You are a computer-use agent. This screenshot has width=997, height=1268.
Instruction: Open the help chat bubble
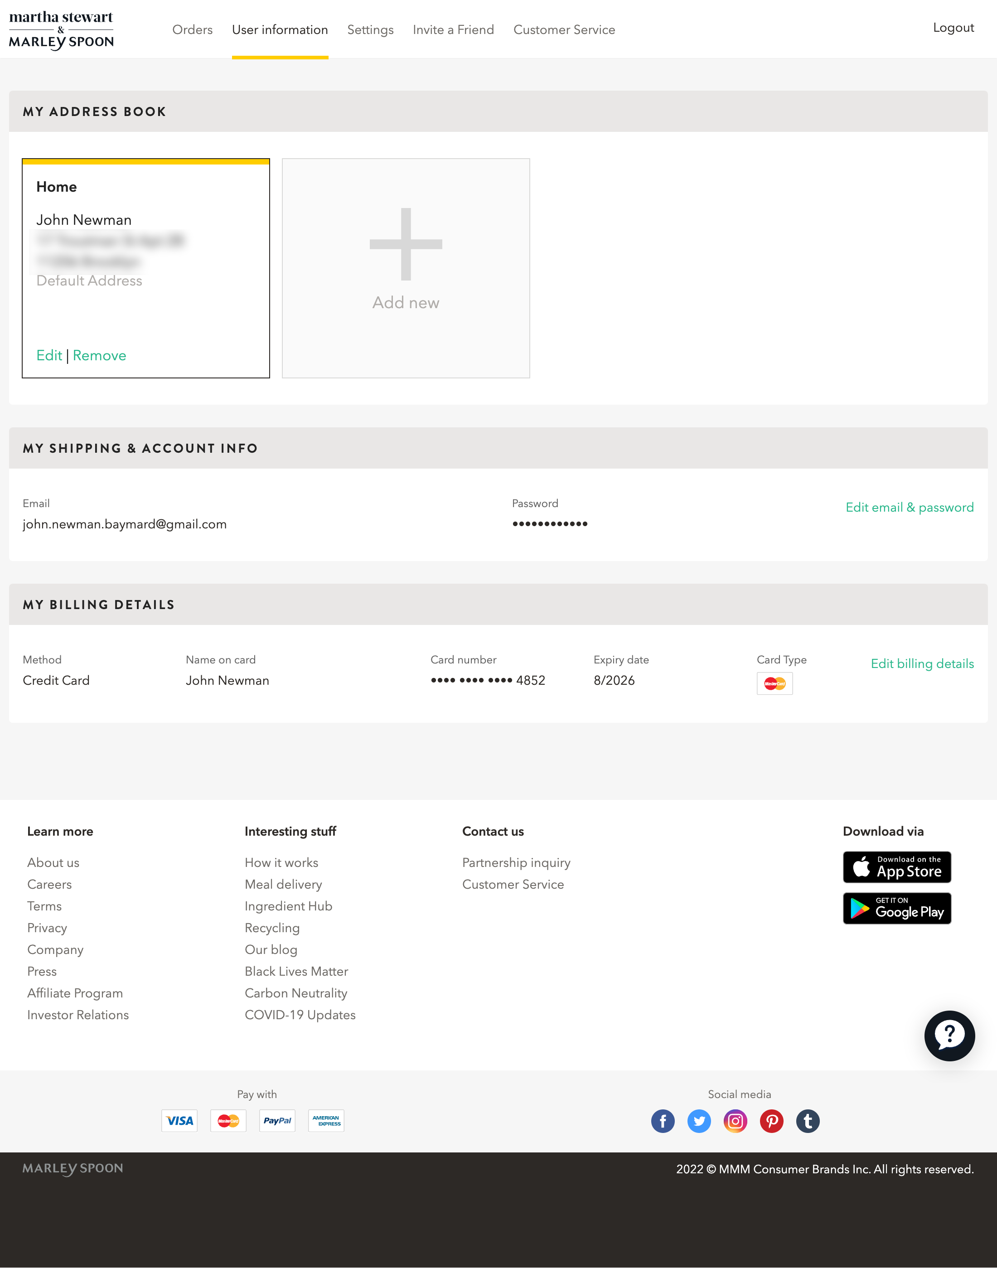pos(950,1036)
